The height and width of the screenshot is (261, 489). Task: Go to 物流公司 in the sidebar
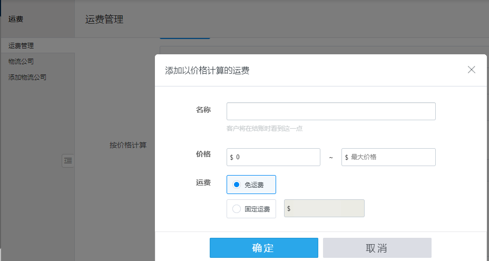coord(21,62)
